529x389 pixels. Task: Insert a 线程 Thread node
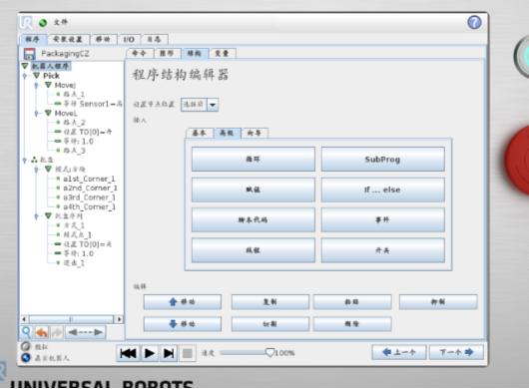(254, 250)
